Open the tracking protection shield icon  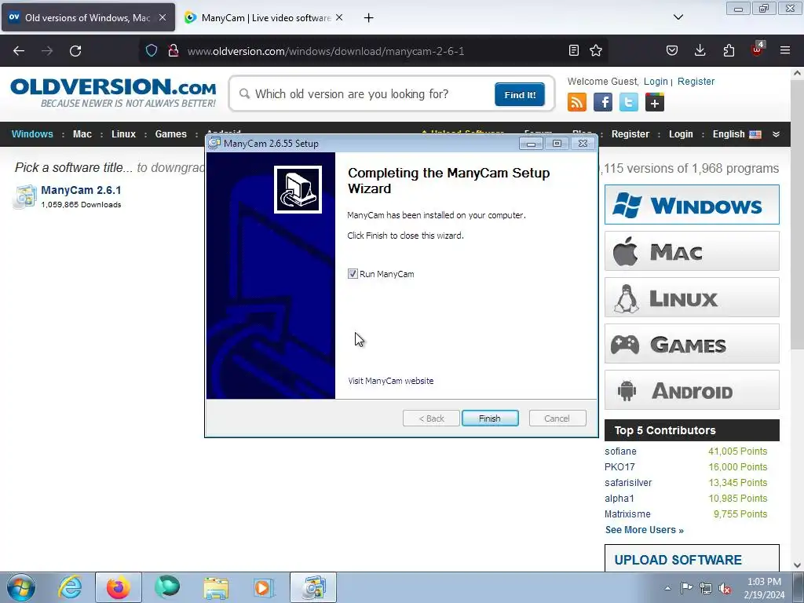coord(152,51)
